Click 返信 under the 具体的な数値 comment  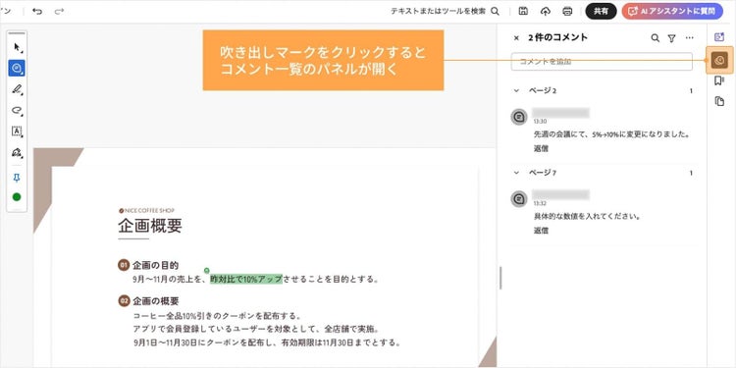[x=541, y=231]
